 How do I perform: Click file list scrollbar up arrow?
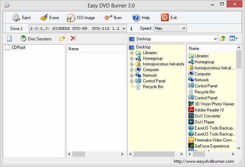tap(239, 47)
